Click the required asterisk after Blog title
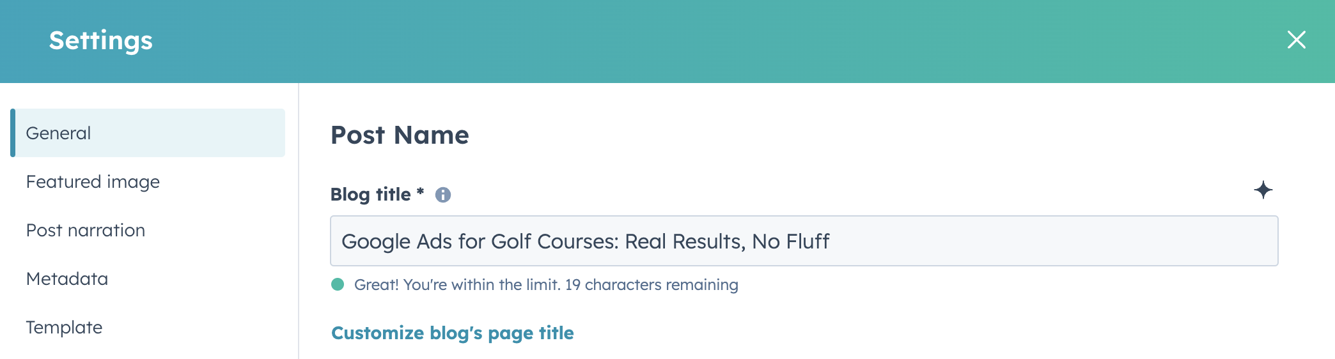The height and width of the screenshot is (359, 1335). tap(420, 192)
